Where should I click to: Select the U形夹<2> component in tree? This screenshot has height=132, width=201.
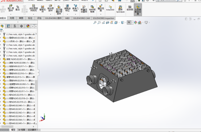[x=21, y=41]
